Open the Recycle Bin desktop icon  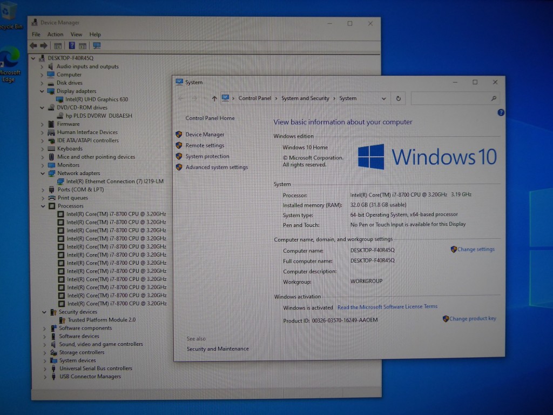point(9,16)
